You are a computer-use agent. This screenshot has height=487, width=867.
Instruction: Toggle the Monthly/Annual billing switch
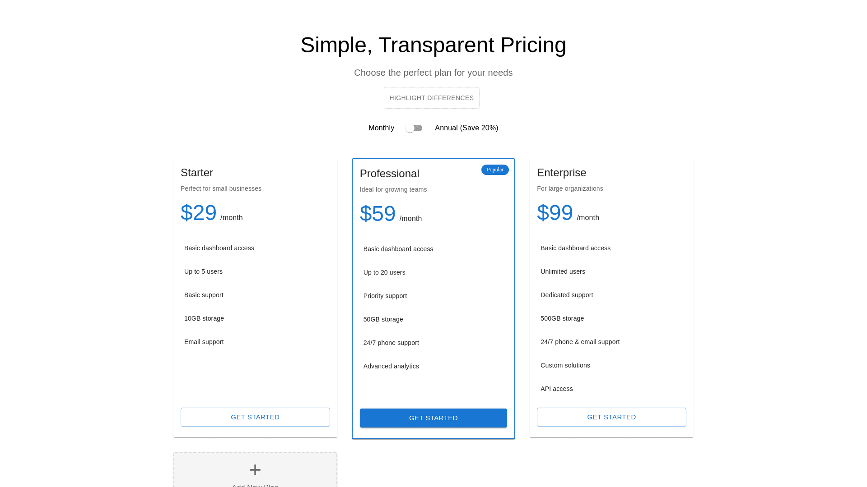(x=414, y=129)
